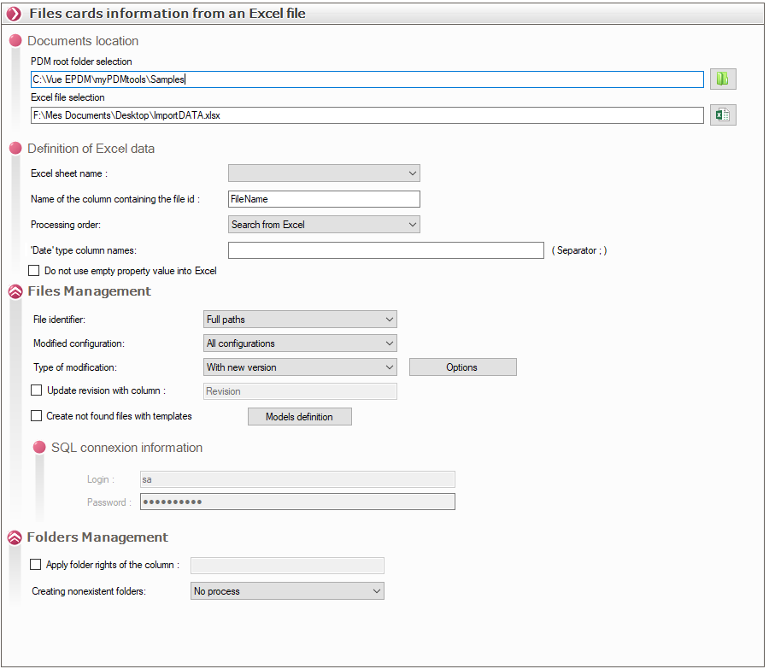
Task: Expand the File identifier dropdown
Action: (300, 320)
